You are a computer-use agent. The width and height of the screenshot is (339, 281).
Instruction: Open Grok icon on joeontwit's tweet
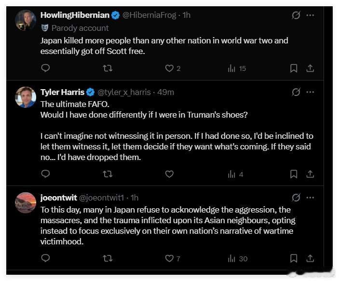click(x=296, y=198)
